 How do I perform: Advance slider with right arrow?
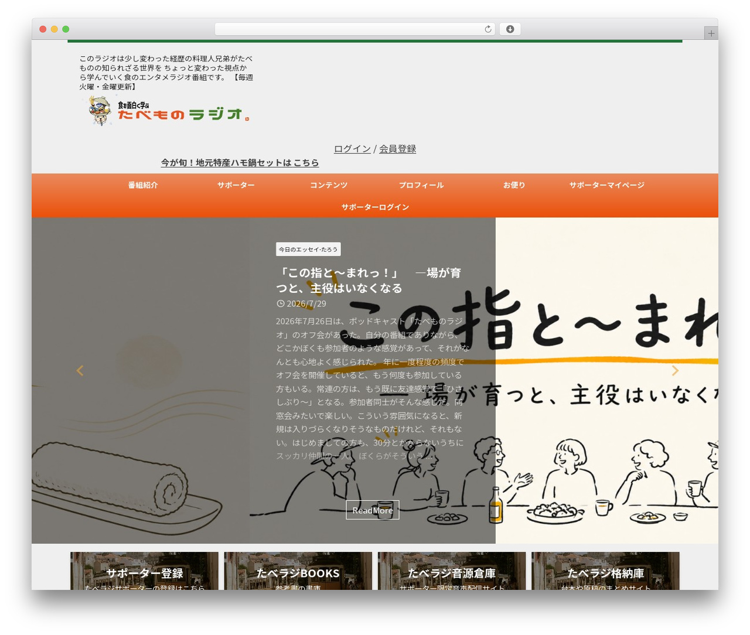[675, 370]
